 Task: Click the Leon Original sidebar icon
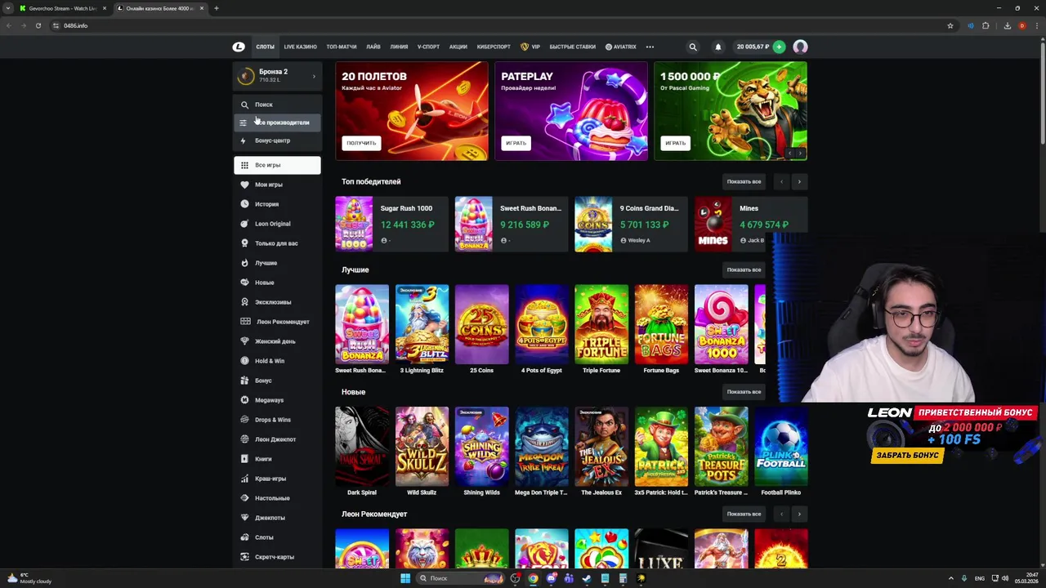[x=244, y=224]
